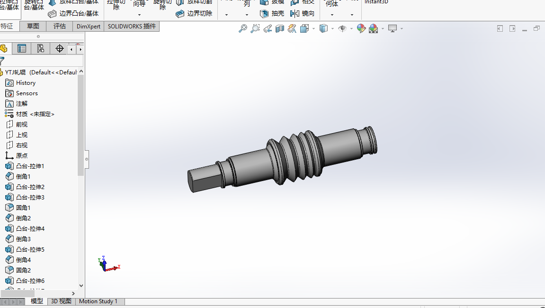
Task: Click the Zoom to Fit magnifier icon
Action: point(242,28)
